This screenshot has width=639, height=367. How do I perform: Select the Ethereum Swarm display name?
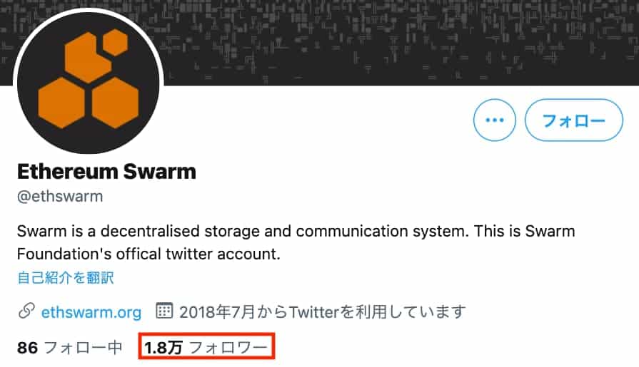106,172
